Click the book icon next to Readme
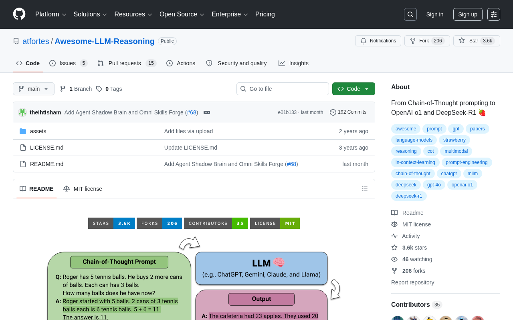 coord(394,213)
